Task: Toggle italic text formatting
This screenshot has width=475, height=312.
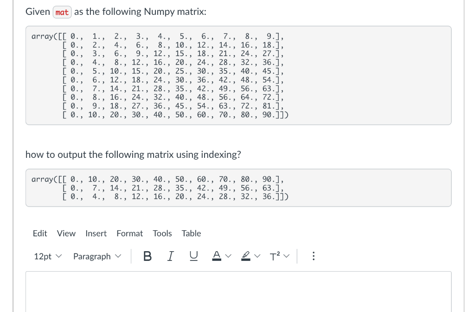Action: 171,256
